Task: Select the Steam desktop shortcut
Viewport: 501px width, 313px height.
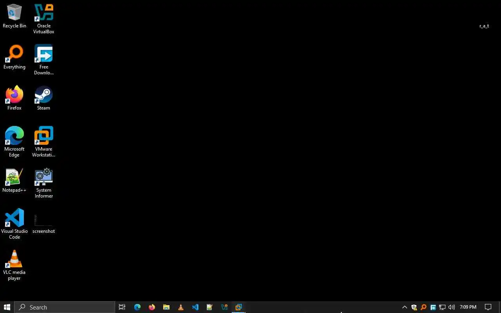Action: (43, 99)
